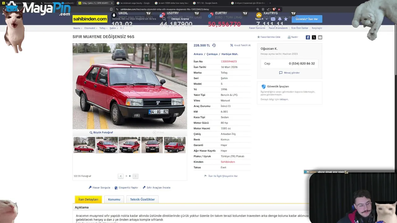The image size is (397, 223).
Task: Click Kredi Teklifi Al link
Action: (x=240, y=45)
